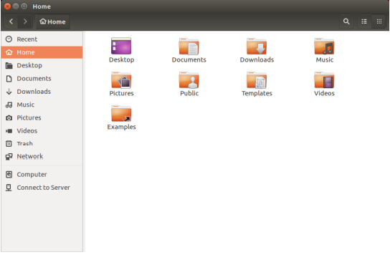Choose Connect to Server label
Viewport: 390px width, 265px height.
pyautogui.click(x=43, y=188)
